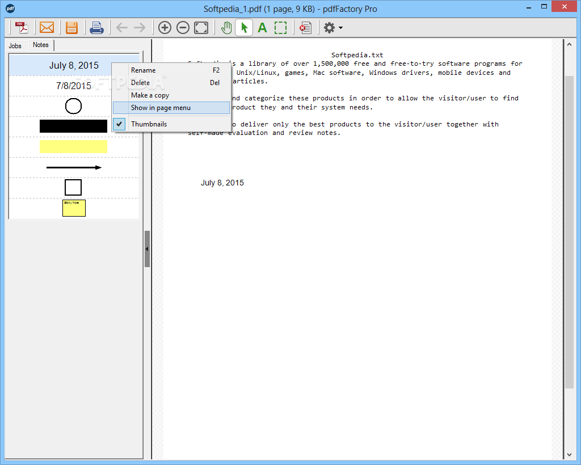Select the 7/8/2015 note thumbnail
The width and height of the screenshot is (581, 465).
(74, 86)
